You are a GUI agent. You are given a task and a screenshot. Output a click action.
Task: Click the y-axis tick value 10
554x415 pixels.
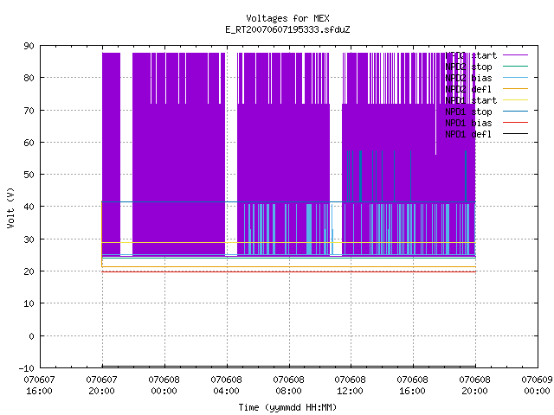coord(29,303)
